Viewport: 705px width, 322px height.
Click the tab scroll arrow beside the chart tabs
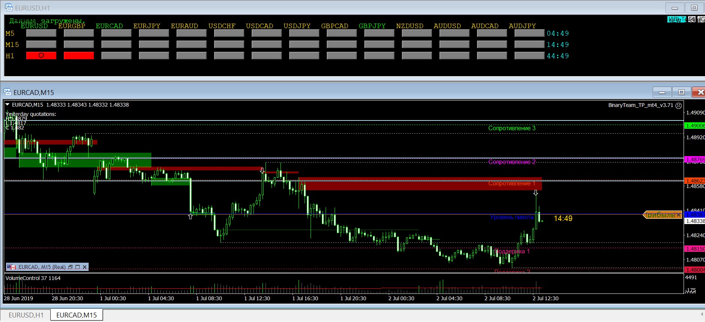click(x=702, y=314)
